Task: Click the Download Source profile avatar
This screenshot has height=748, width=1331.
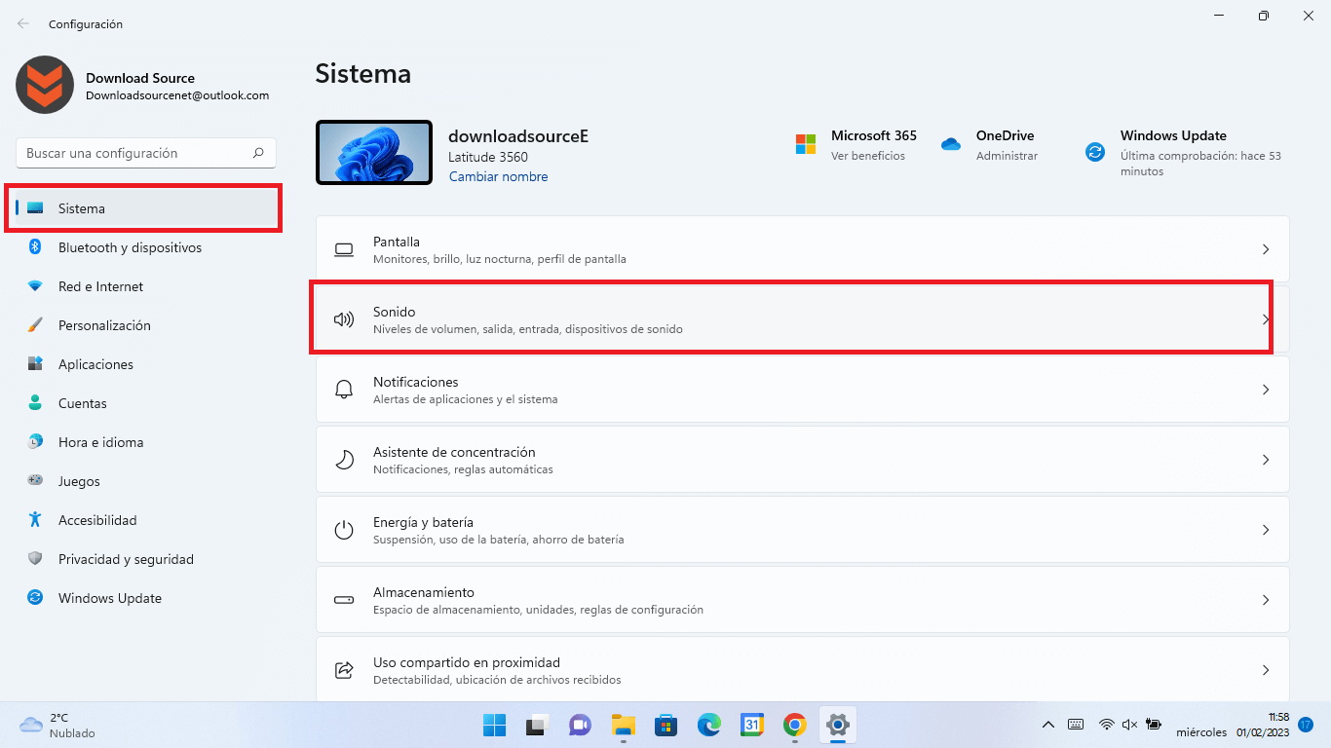Action: pos(45,85)
